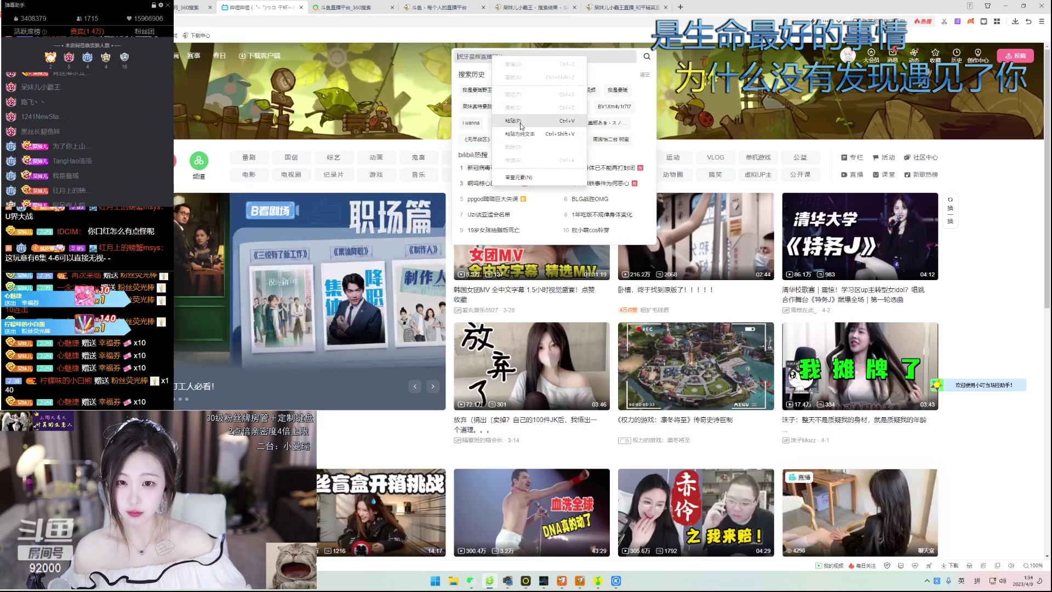Open hot search item 'BLG战胜OMG'
This screenshot has height=592, width=1052.
click(x=590, y=199)
